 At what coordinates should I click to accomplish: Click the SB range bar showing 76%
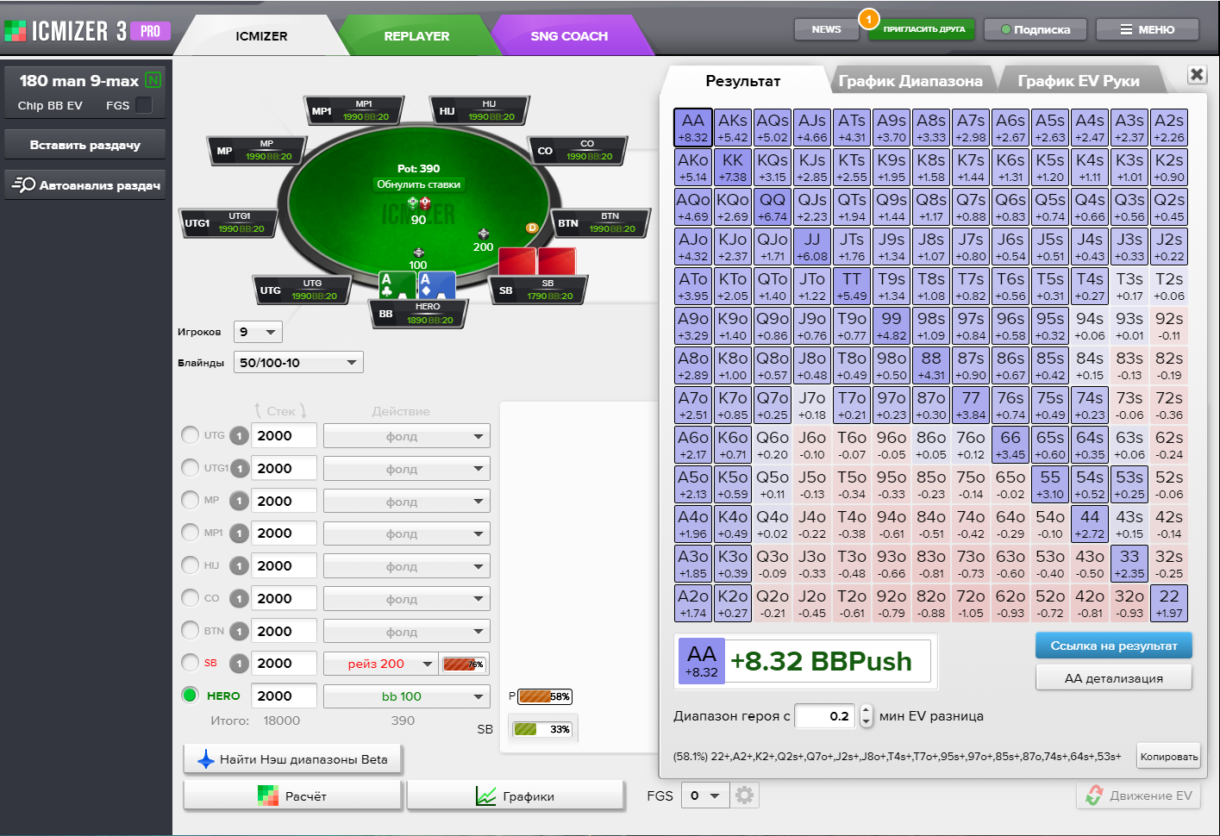point(464,664)
